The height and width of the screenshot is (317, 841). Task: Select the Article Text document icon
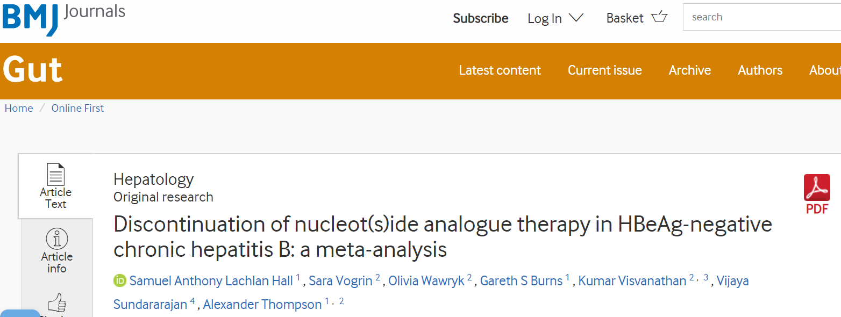pyautogui.click(x=55, y=175)
